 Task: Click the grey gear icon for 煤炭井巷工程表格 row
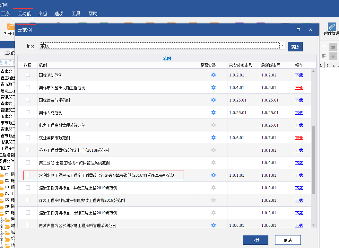coord(213,188)
